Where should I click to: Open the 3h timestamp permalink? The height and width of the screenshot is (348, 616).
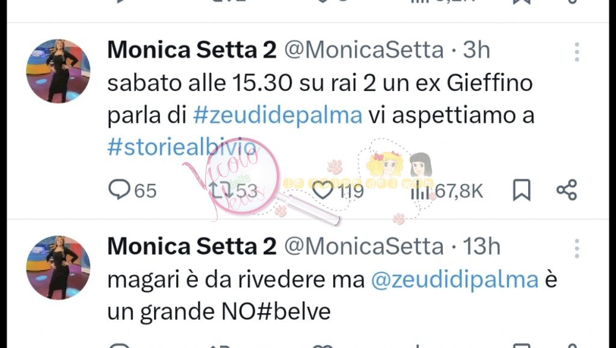(x=476, y=51)
